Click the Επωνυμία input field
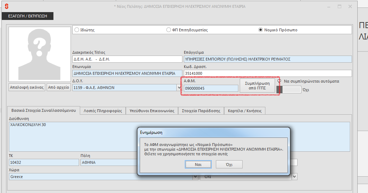Viewport: 368px width, 193px height. (127, 73)
